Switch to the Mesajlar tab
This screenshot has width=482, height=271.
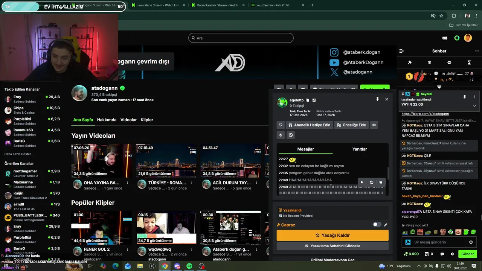(305, 149)
